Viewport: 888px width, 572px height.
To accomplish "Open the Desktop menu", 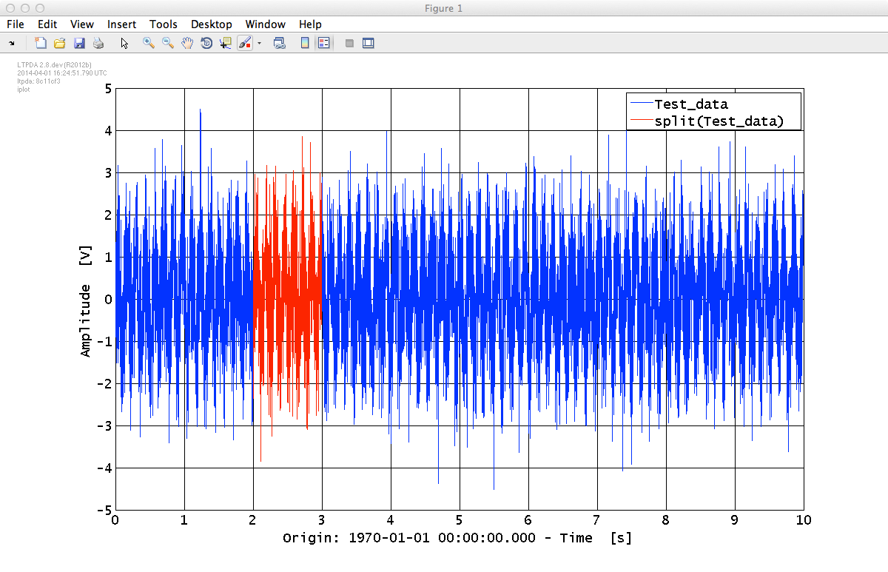I will coord(212,24).
